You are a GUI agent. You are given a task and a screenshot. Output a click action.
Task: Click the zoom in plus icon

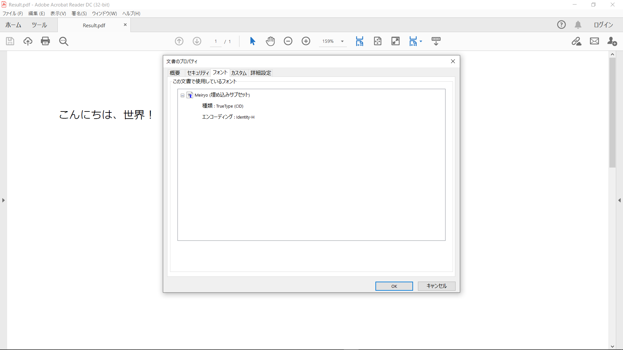[306, 41]
